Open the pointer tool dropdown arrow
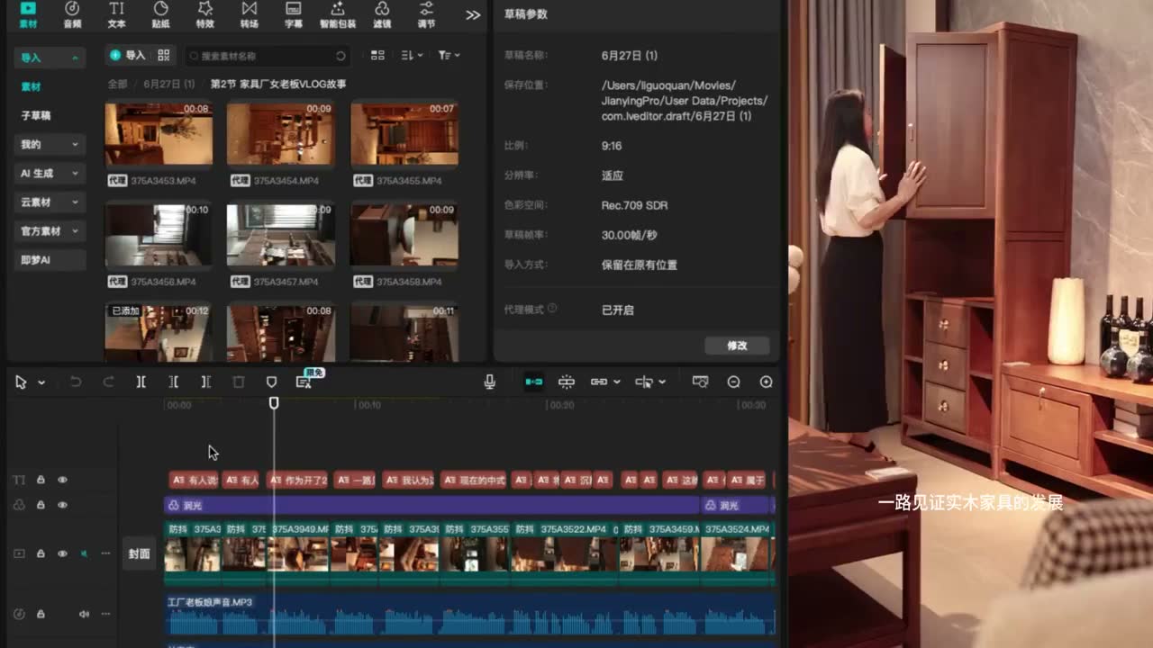The image size is (1153, 648). [x=41, y=382]
